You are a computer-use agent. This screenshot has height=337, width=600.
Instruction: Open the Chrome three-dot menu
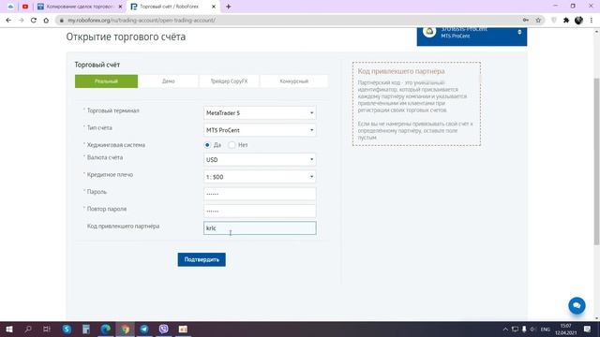(592, 21)
